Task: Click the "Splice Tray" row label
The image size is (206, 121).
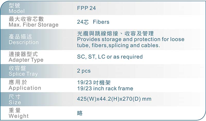Action: tap(23, 74)
